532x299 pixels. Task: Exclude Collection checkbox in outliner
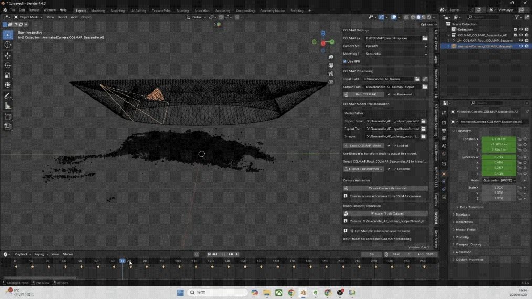515,29
